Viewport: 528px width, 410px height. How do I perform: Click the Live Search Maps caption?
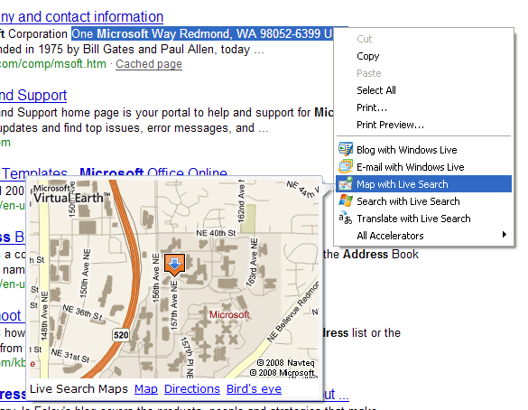(x=79, y=388)
